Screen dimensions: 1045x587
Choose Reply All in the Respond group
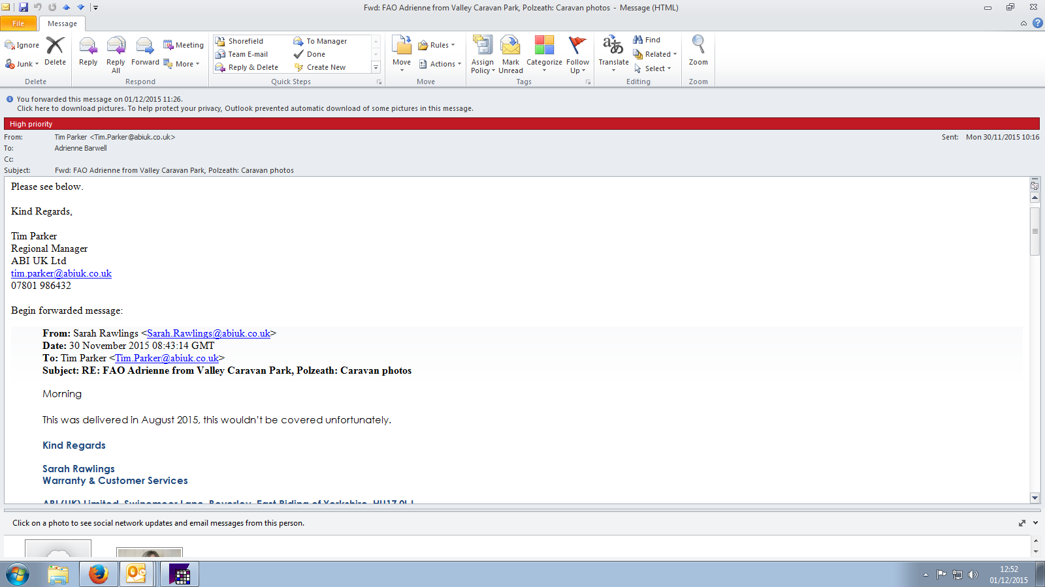coord(116,54)
